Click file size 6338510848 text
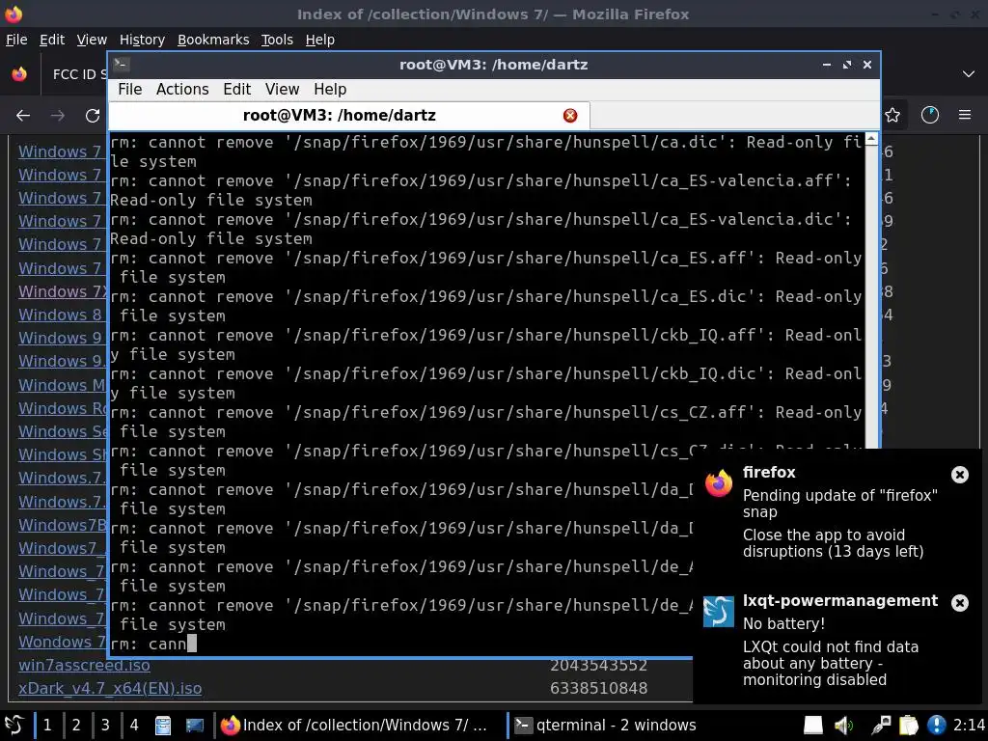 coord(598,689)
